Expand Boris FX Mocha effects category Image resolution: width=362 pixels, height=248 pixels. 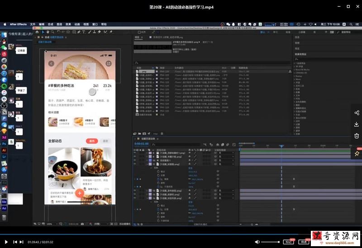click(295, 70)
